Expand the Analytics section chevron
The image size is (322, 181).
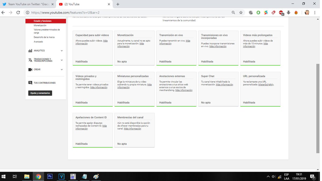click(x=62, y=51)
